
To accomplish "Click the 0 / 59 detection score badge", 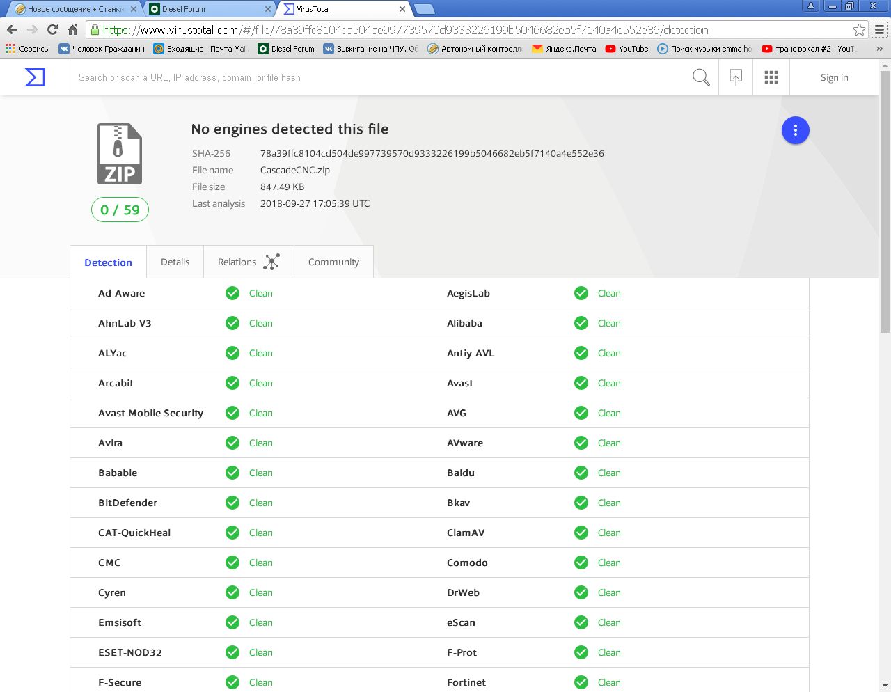I will 120,210.
